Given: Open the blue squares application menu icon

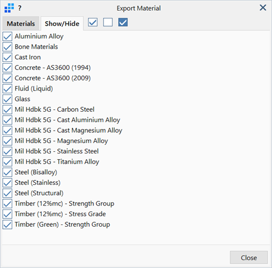Looking at the screenshot, I should (x=9, y=8).
